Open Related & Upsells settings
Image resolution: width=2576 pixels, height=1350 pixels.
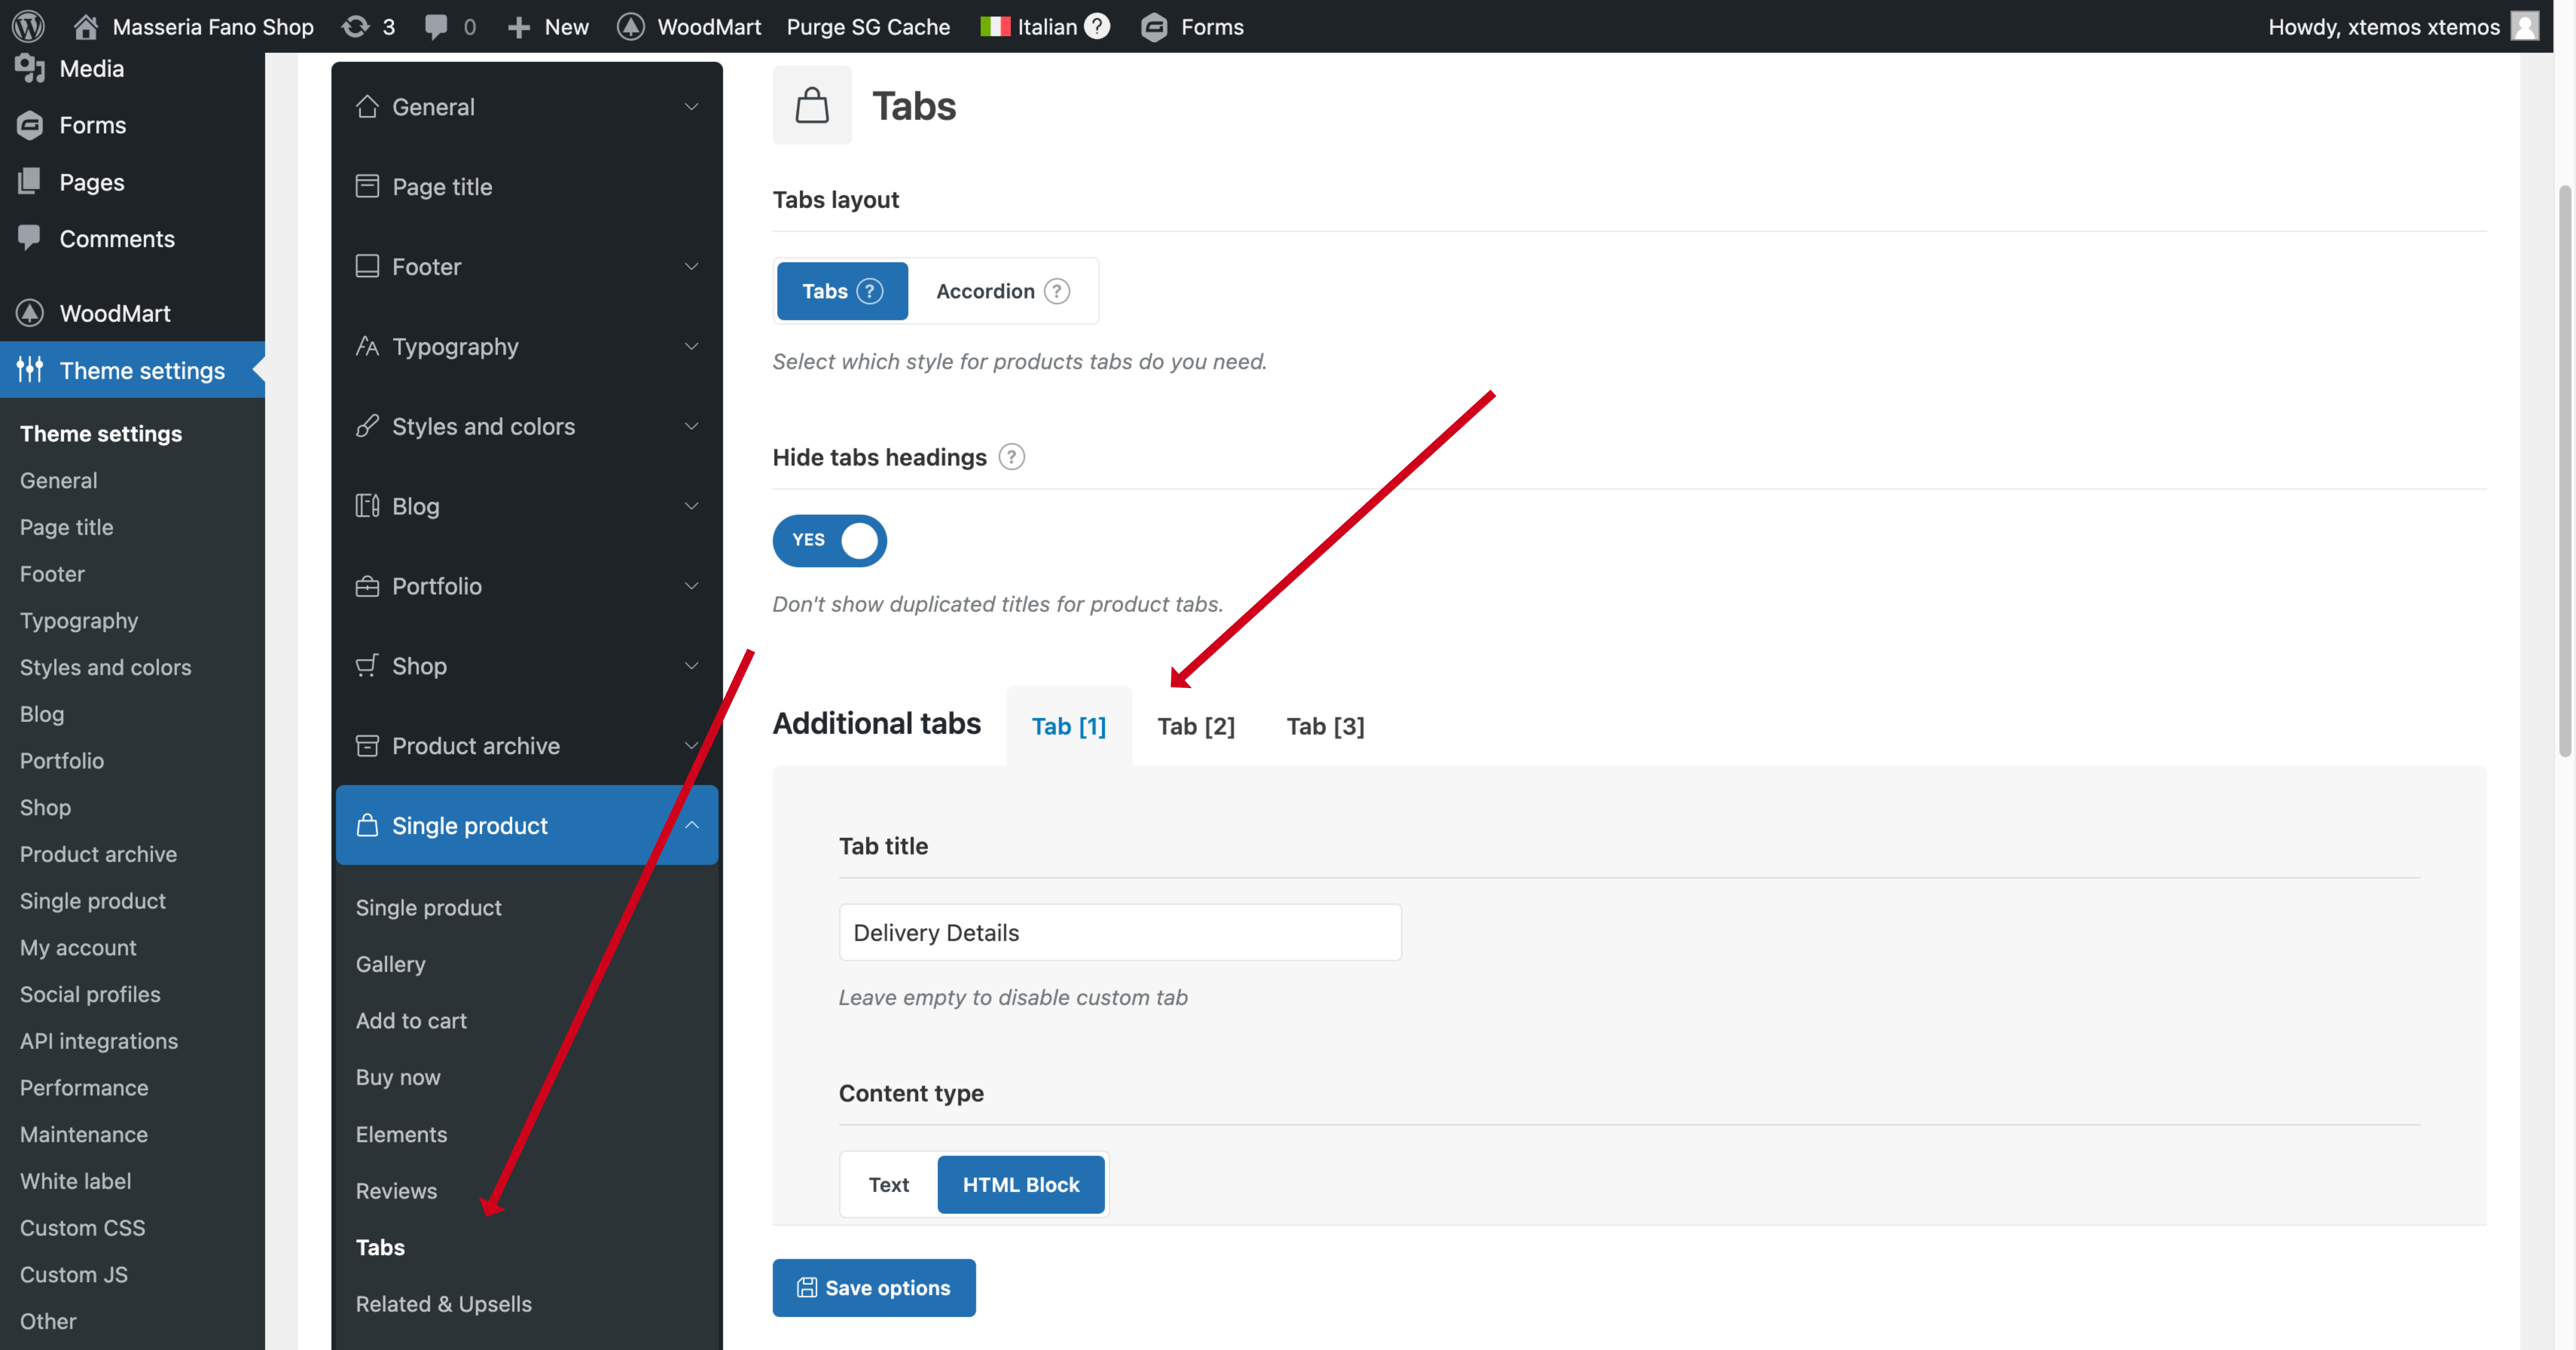click(444, 1304)
